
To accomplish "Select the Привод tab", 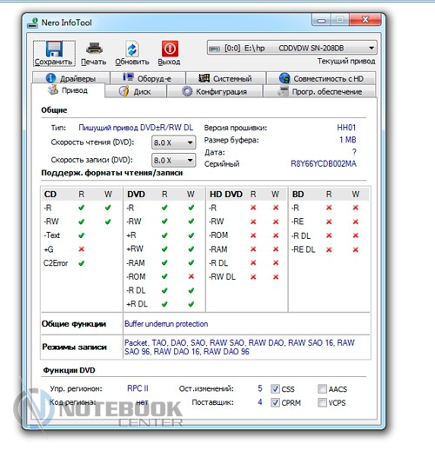I will click(x=68, y=90).
